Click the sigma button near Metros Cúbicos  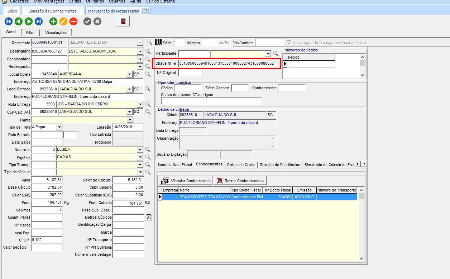(148, 217)
